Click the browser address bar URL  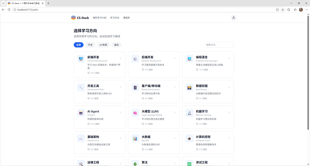click(x=28, y=10)
